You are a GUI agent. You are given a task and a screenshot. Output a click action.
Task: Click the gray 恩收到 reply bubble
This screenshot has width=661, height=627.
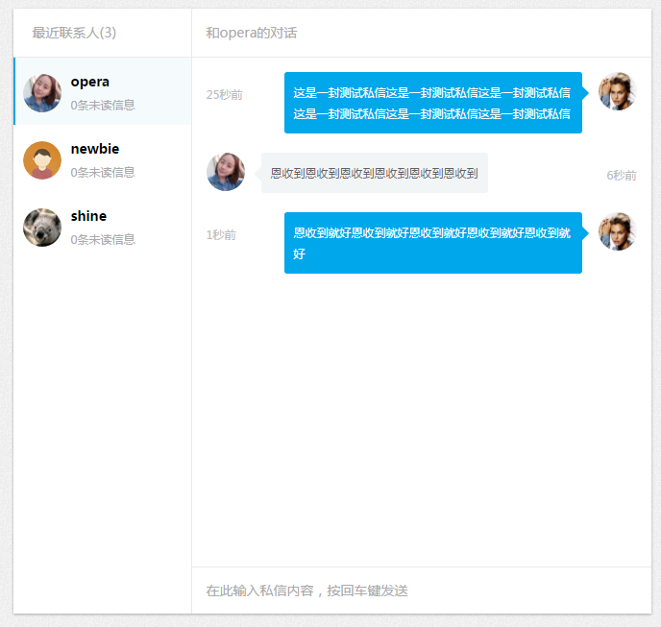point(374,173)
